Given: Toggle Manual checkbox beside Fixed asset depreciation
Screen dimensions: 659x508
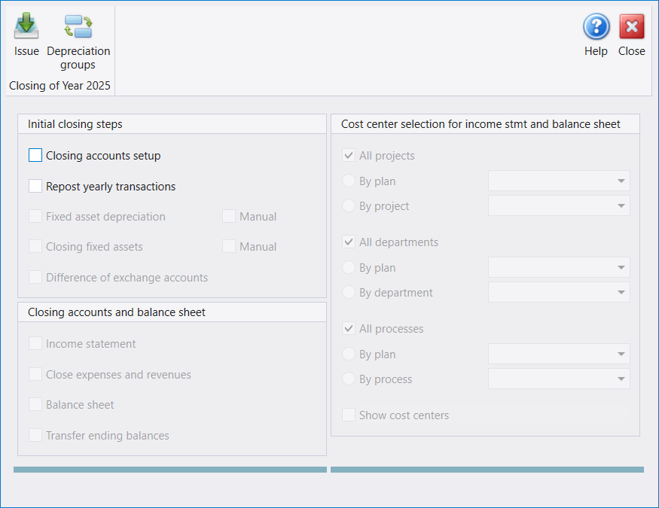Looking at the screenshot, I should (x=229, y=217).
